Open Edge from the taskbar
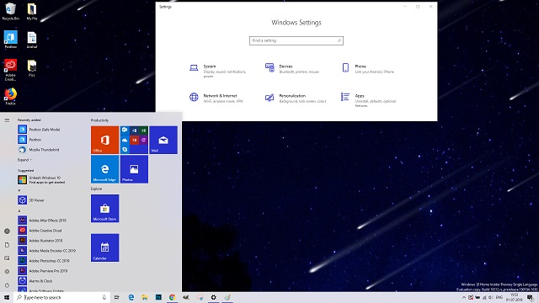The height and width of the screenshot is (303, 539). 131,297
